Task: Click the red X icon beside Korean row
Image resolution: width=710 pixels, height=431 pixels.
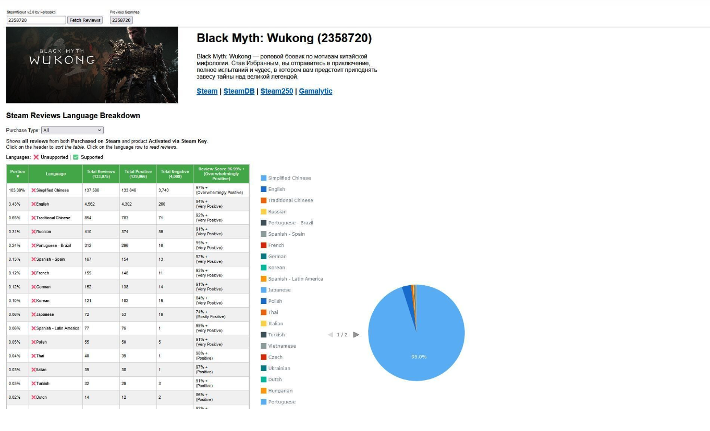Action: 33,301
